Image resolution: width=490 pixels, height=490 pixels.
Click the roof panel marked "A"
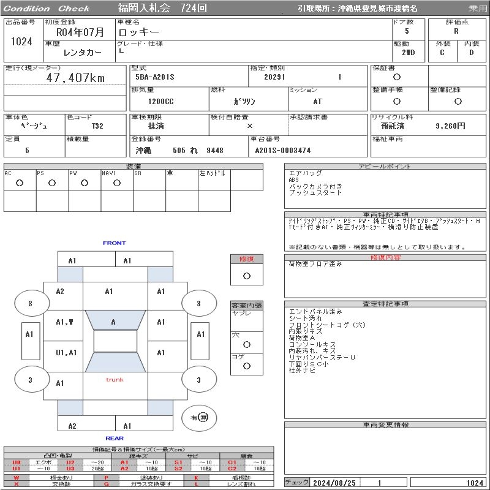pyautogui.click(x=113, y=322)
